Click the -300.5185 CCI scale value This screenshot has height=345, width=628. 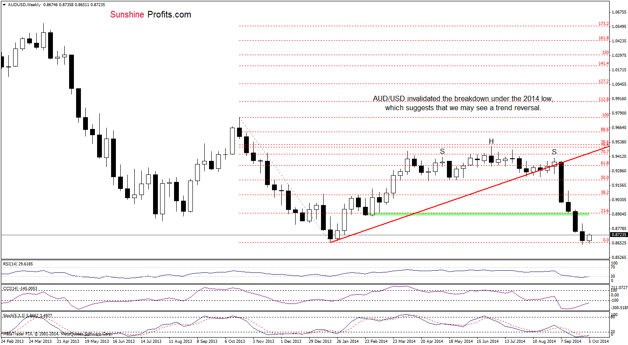pyautogui.click(x=619, y=307)
